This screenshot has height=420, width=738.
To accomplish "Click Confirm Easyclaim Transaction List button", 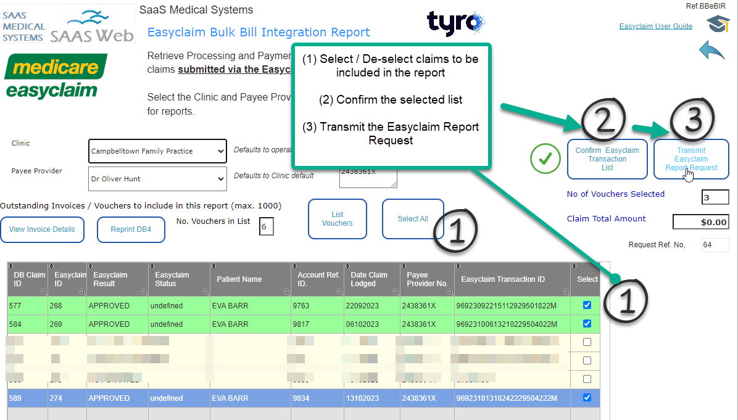I will [607, 159].
